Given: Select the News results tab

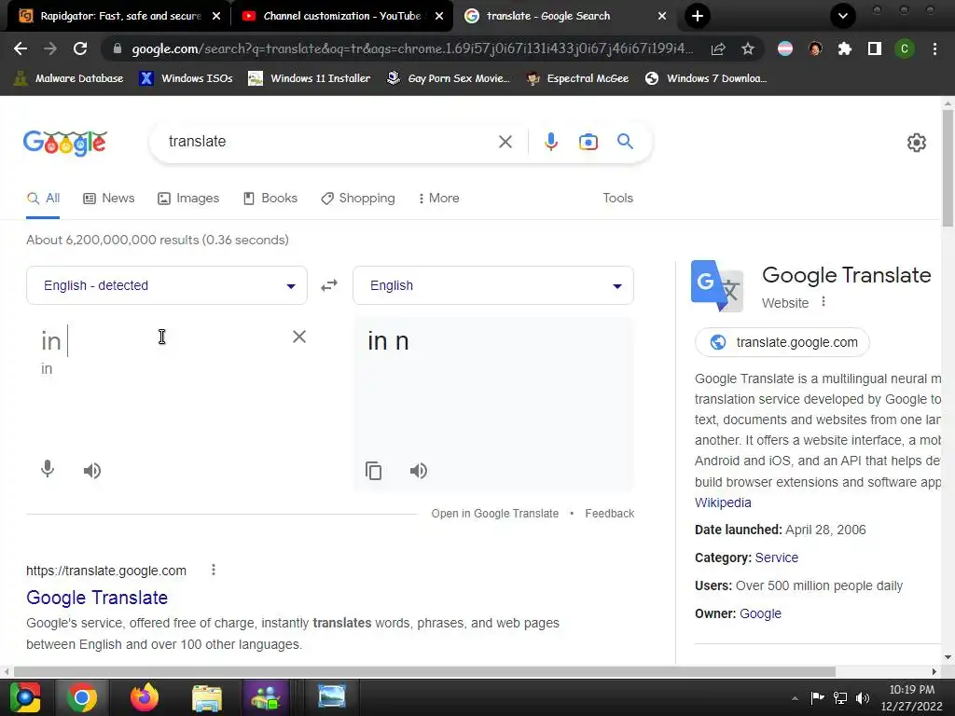Looking at the screenshot, I should (x=109, y=198).
